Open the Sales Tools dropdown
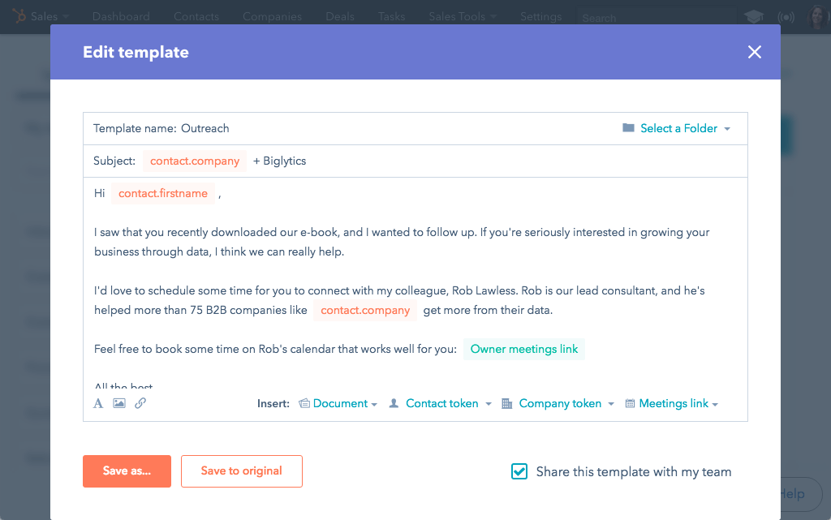The image size is (831, 520). 457,15
